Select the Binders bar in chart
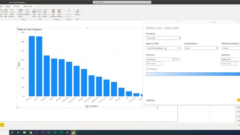Viewport: 240px width, 135px height. [61, 78]
